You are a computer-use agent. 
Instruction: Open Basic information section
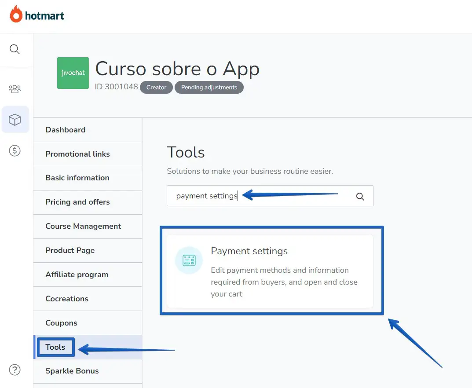tap(88, 178)
